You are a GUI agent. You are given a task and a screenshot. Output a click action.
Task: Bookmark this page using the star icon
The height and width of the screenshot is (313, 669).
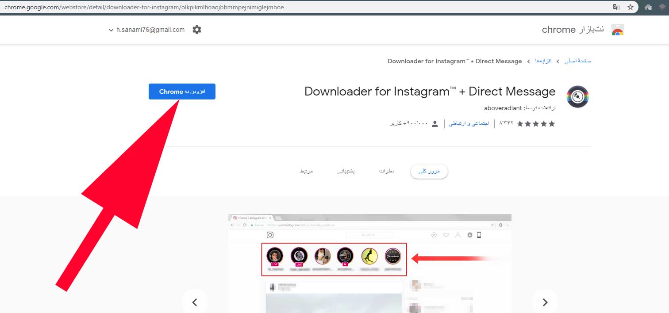(x=629, y=7)
